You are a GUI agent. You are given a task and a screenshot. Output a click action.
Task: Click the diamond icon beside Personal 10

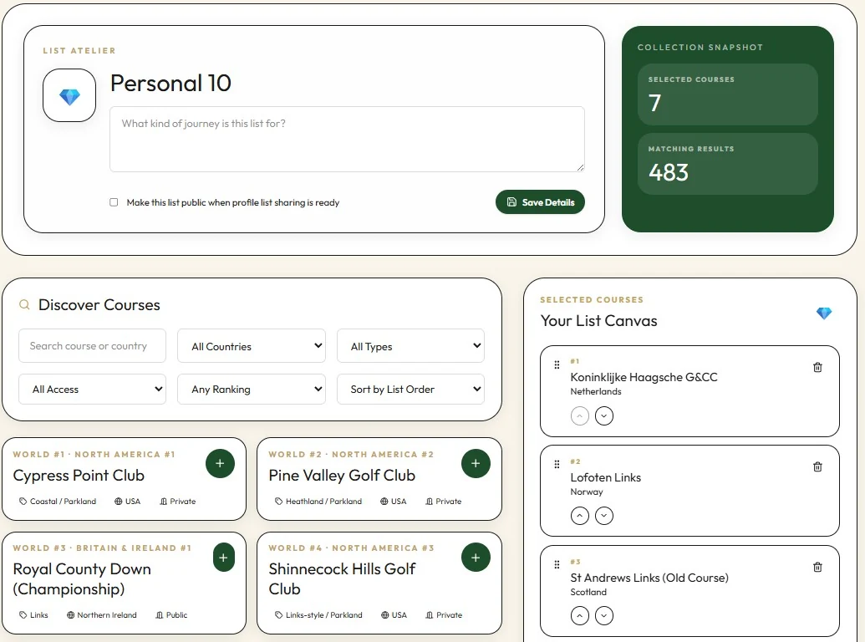[69, 94]
